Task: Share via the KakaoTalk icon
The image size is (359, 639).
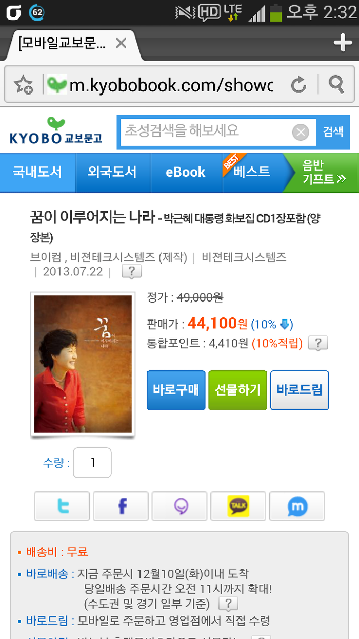Action: coord(238,506)
